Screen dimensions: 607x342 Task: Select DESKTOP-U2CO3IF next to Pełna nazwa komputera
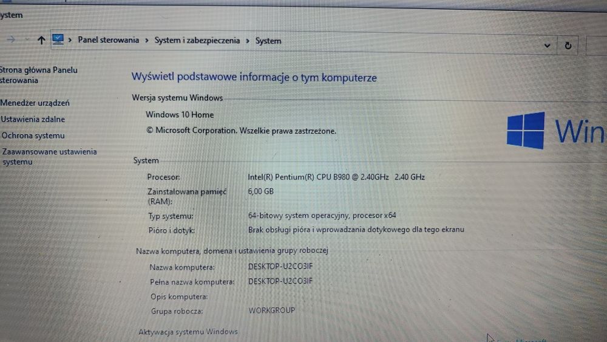click(280, 281)
